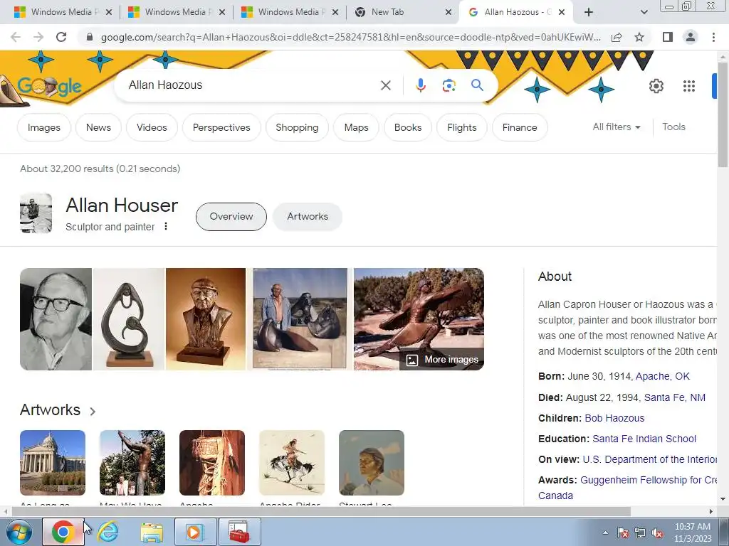Open more options beside Sculptor and painter

(165, 227)
